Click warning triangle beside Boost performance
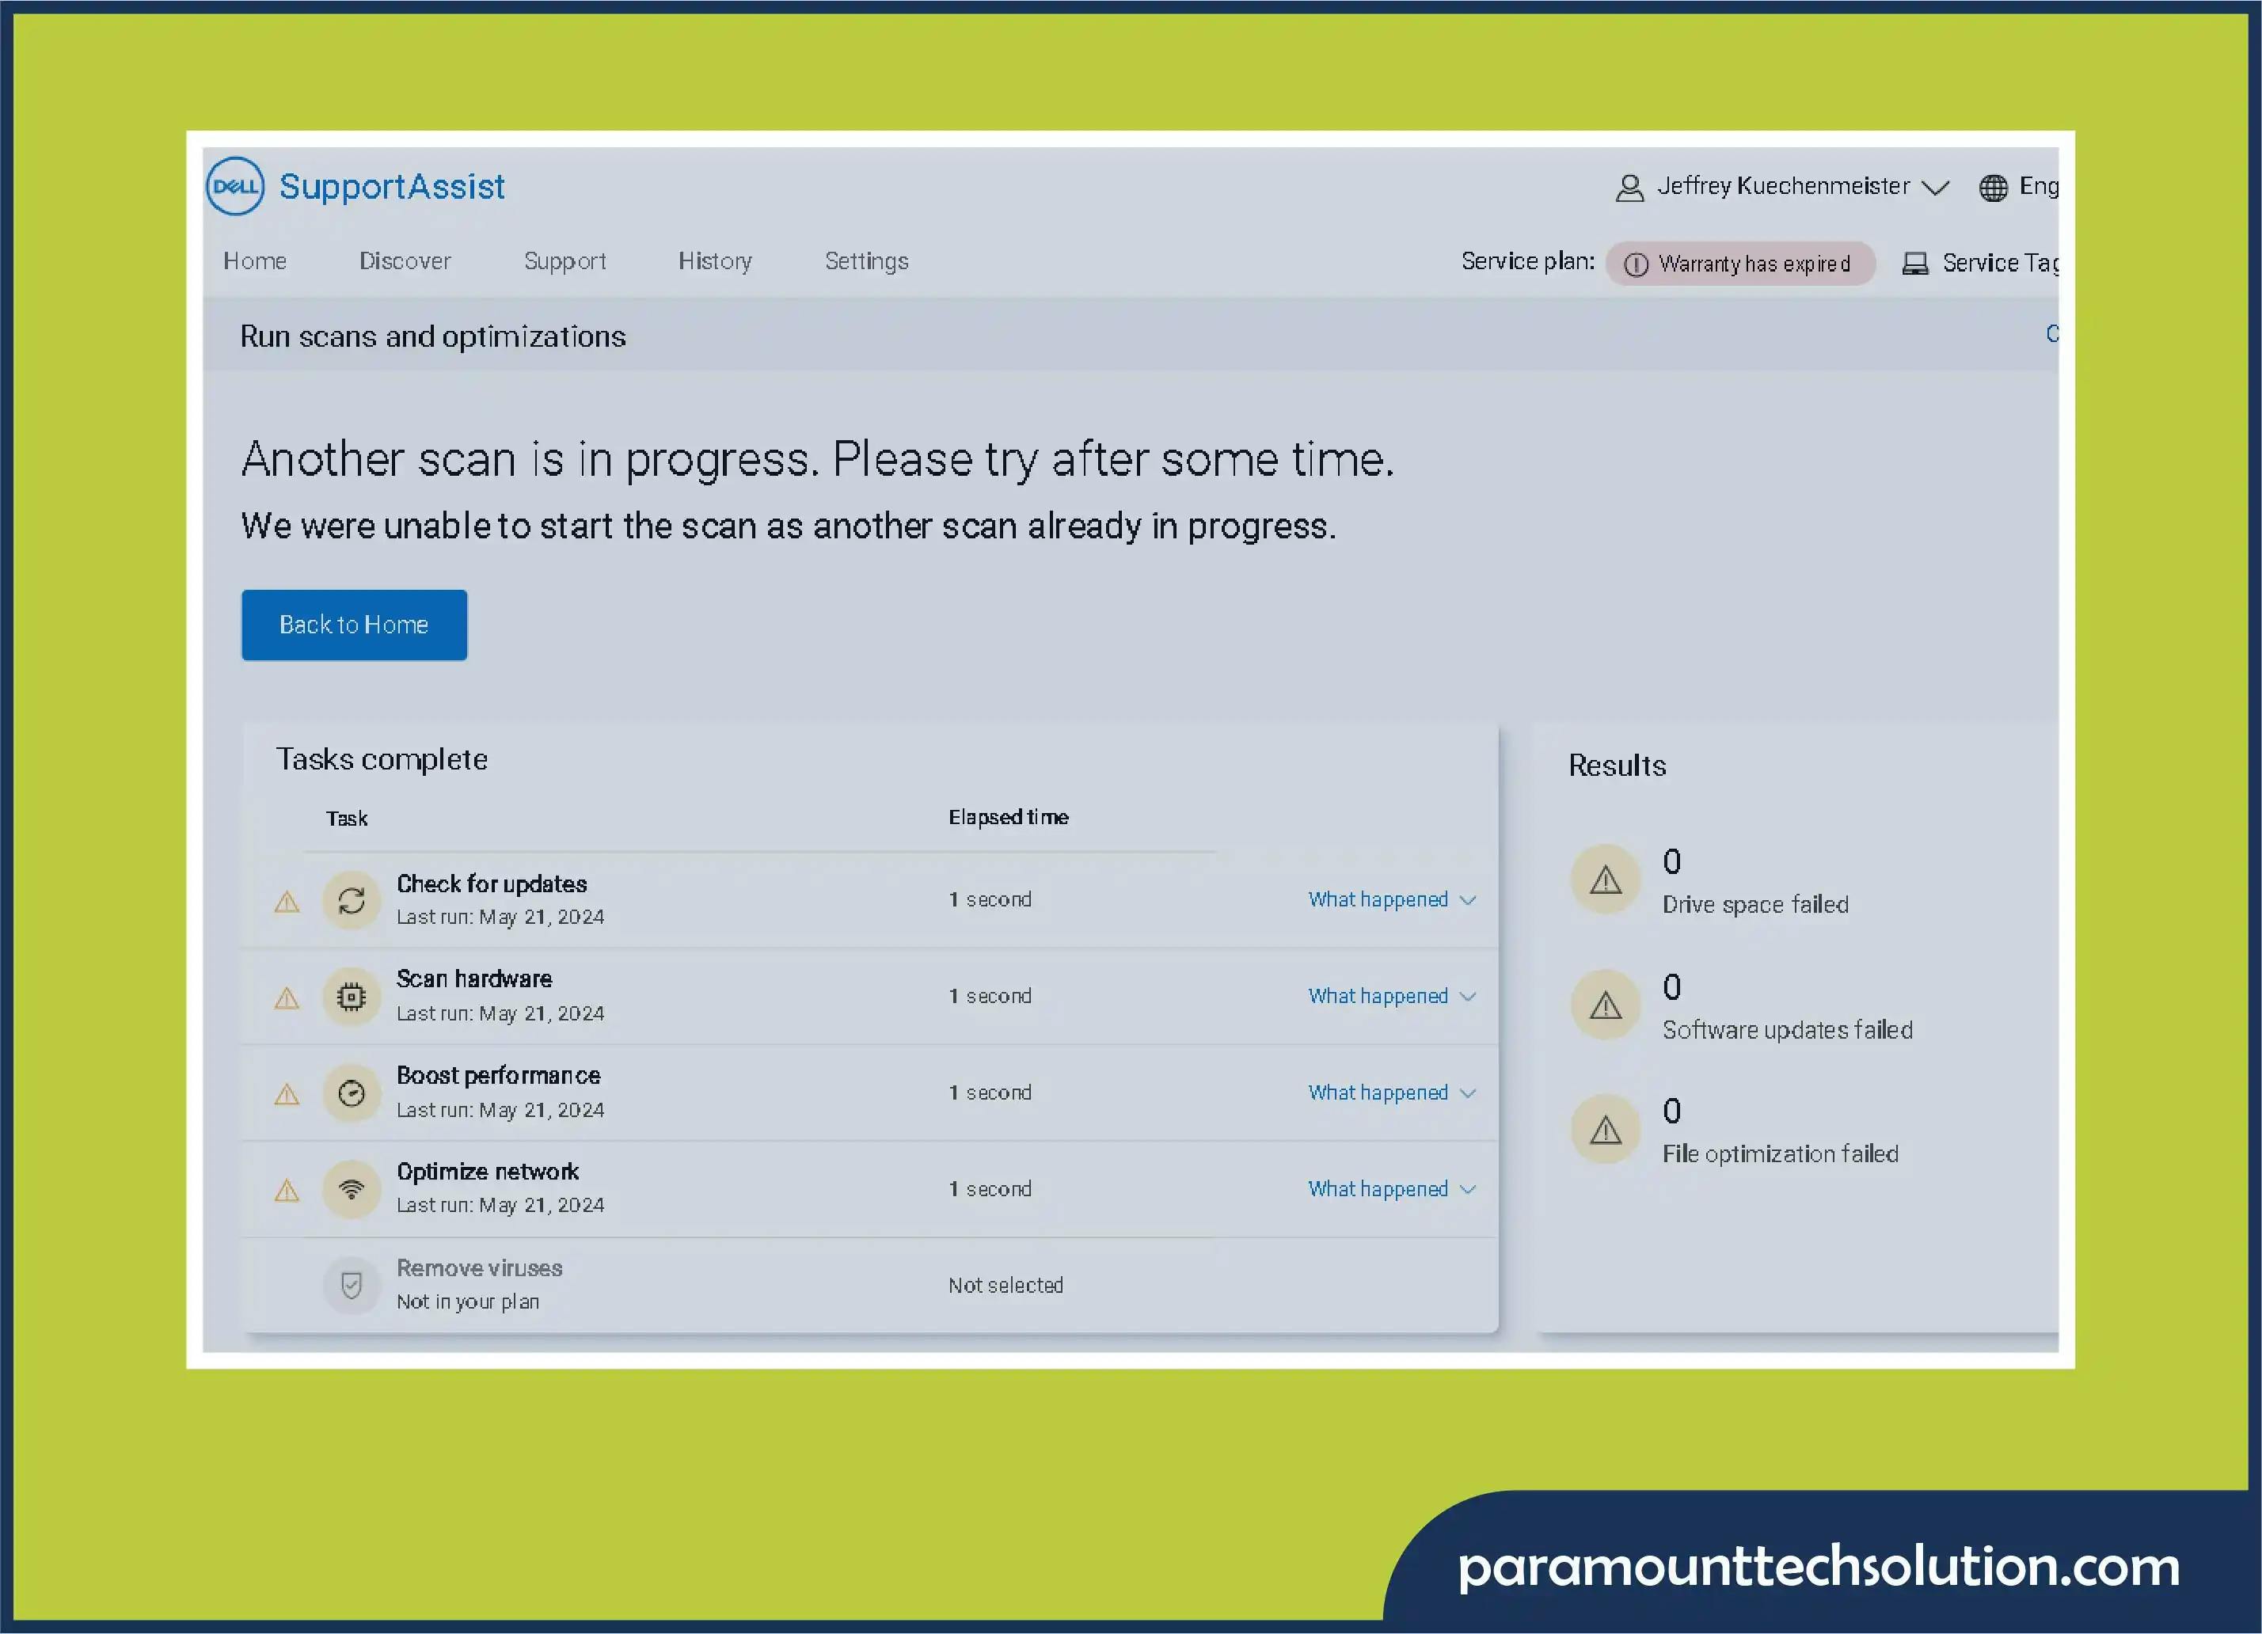 287,1096
